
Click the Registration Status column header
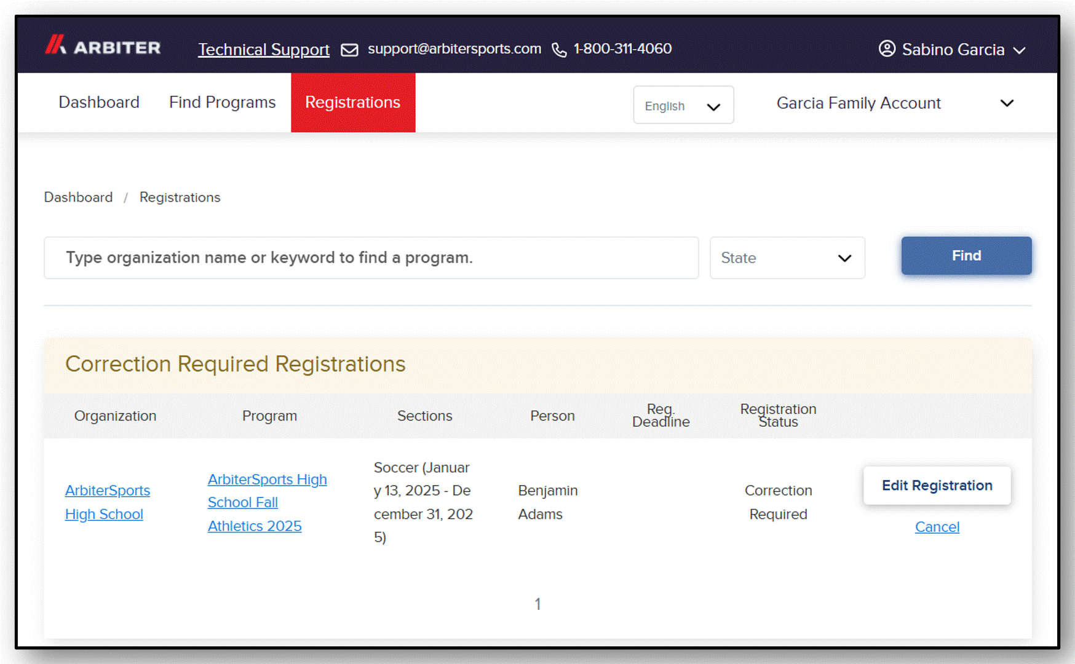click(x=778, y=416)
